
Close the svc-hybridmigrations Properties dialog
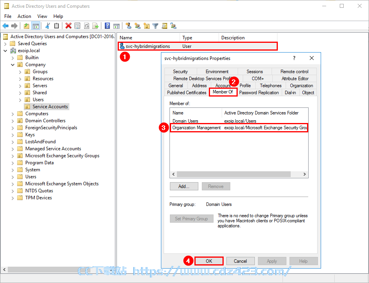pos(312,58)
